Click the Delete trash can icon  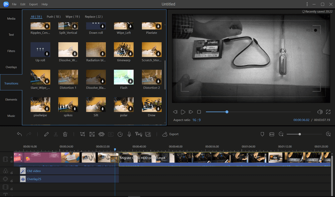(65, 134)
